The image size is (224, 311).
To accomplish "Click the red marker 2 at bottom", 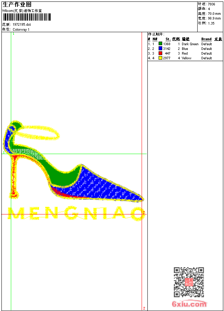I will (x=144, y=308).
